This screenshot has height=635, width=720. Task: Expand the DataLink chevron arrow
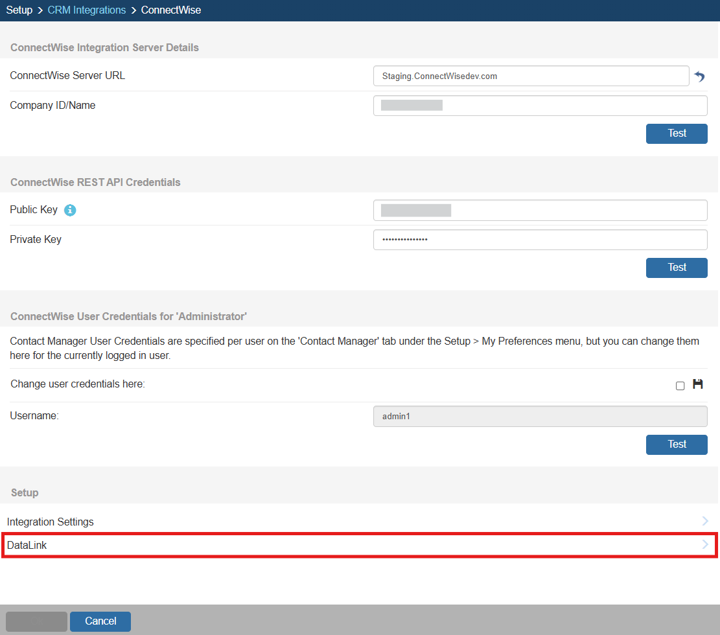pyautogui.click(x=705, y=545)
